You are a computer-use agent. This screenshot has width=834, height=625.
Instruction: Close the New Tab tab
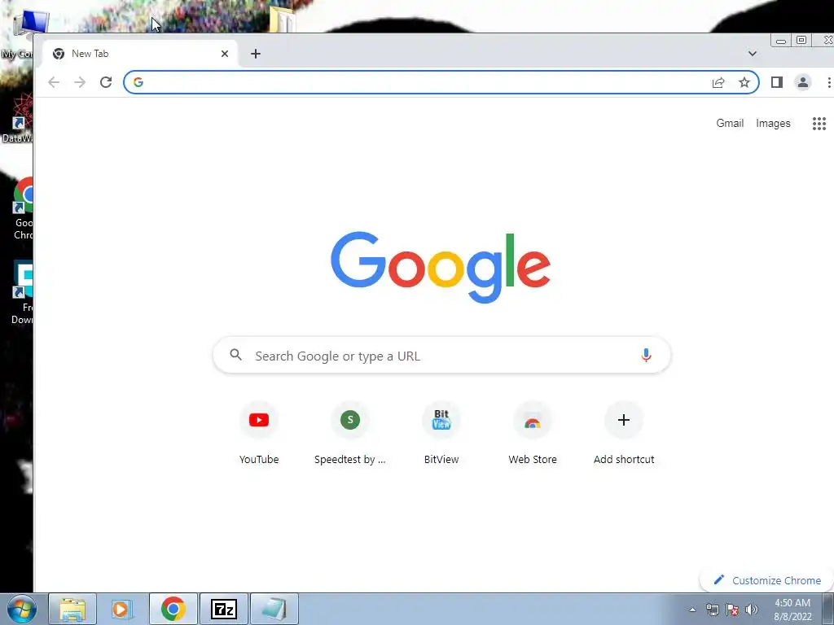225,54
